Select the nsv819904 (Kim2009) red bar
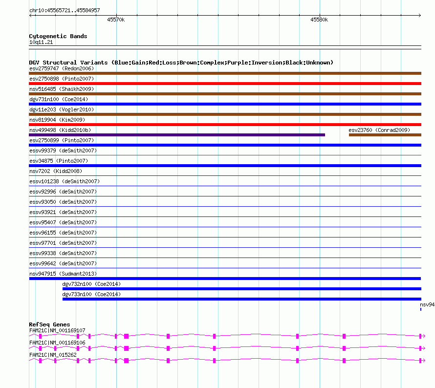Viewport: 435px width, 388px height. coord(225,125)
